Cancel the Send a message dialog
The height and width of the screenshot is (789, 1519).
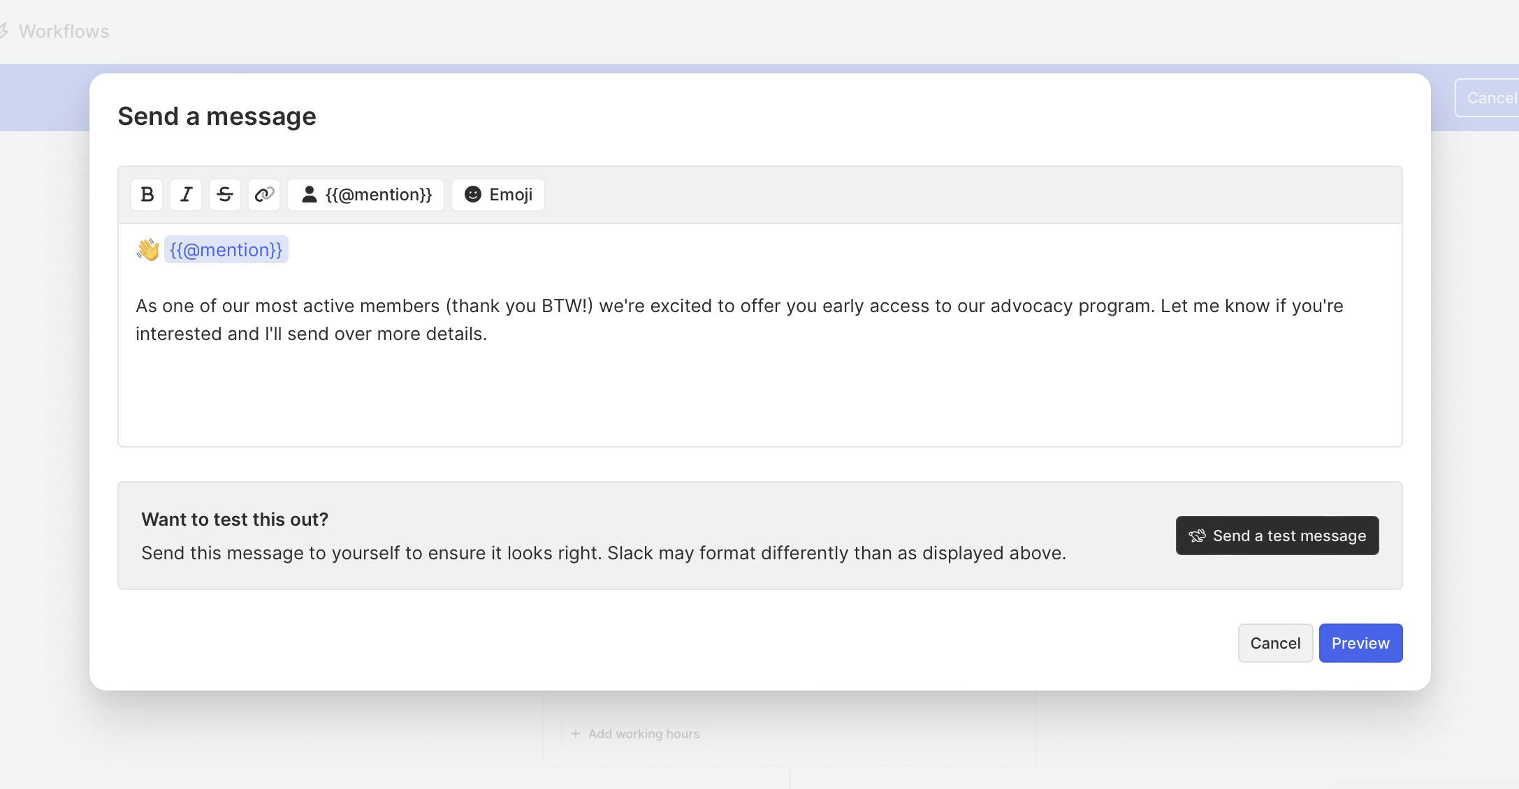[x=1275, y=643]
